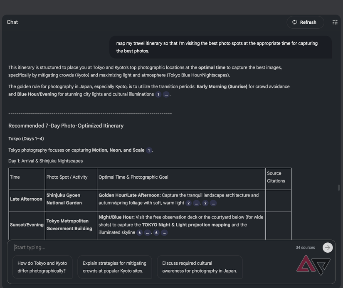Expand first ellipsis chip in Shinjuku Gyoen row

pyautogui.click(x=196, y=203)
